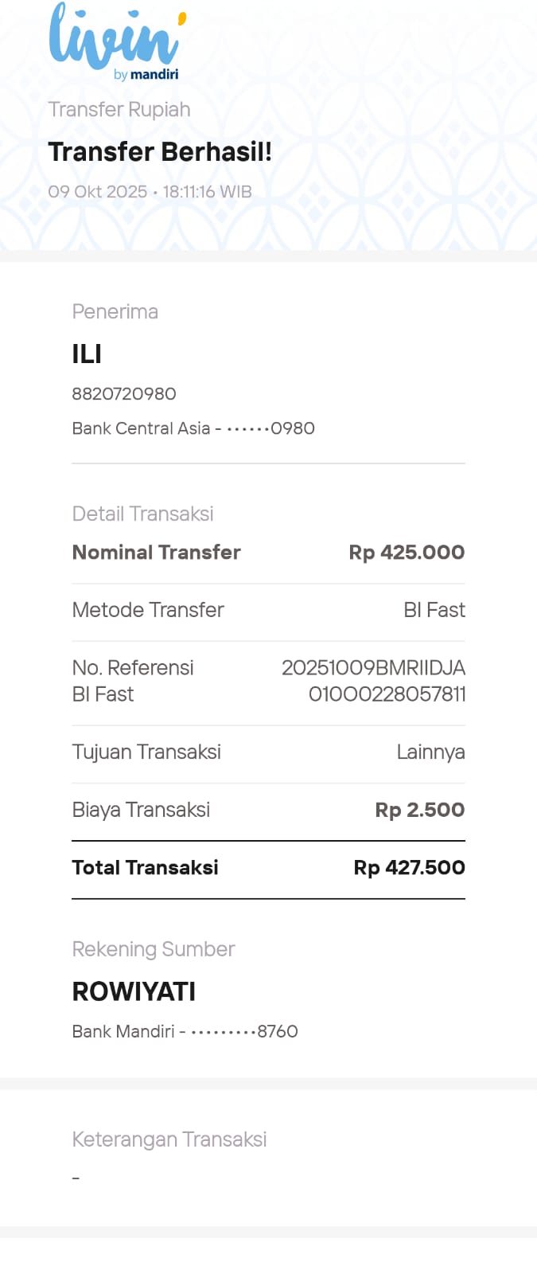Select the Rp 427.500 total amount
Viewport: 537px width, 1274px height.
click(x=409, y=867)
